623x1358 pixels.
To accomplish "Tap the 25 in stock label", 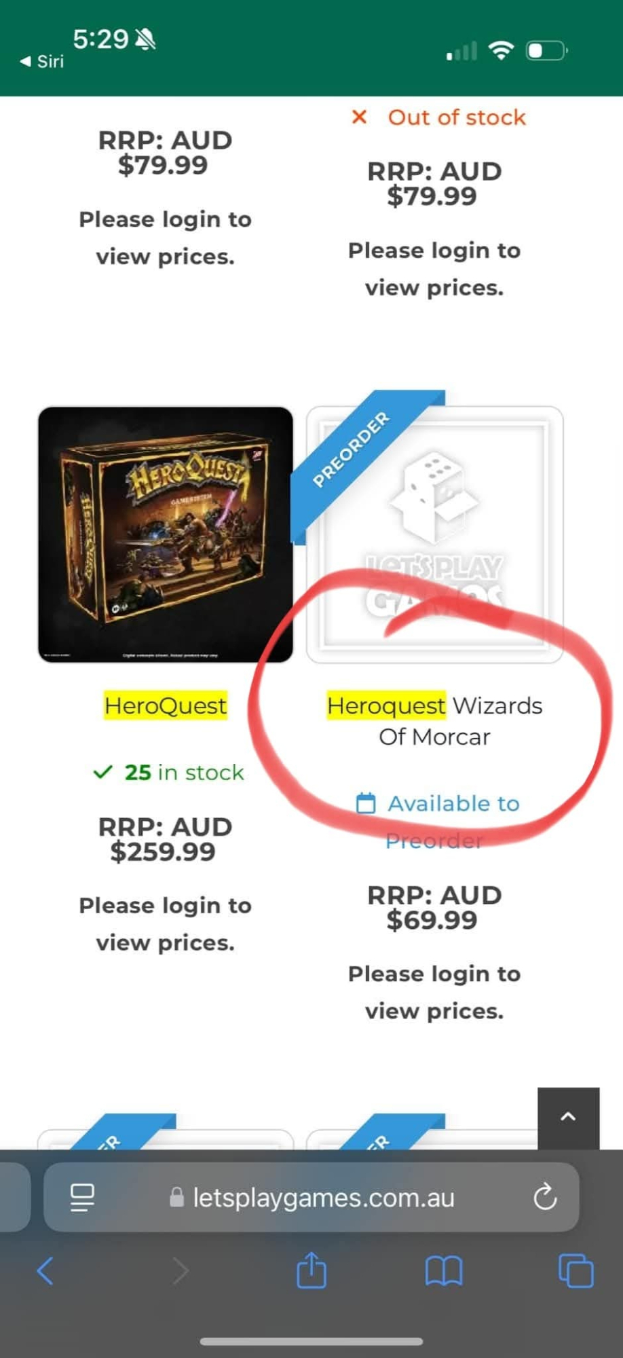I will tap(168, 773).
